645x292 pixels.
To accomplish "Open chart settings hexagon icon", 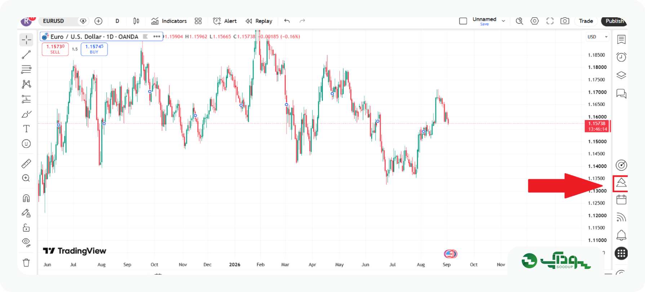I will click(535, 21).
